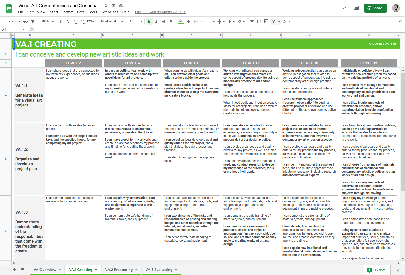Screen dimensions: 405x275
Task: Select the Paint format tool
Action: [33, 21]
